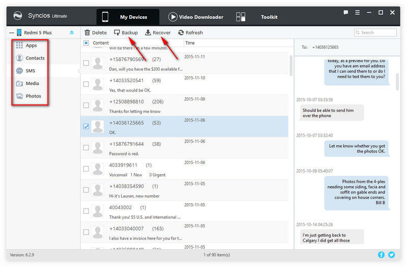The width and height of the screenshot is (407, 267).
Task: Click the eject icon for Redmi 5 Plus
Action: 72,32
